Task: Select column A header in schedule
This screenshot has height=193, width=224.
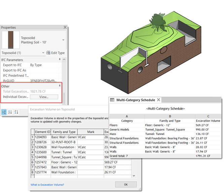Action: pyautogui.click(x=127, y=116)
